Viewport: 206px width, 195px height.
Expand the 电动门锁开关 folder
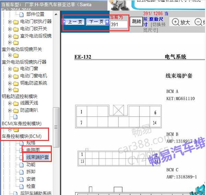[10, 29]
